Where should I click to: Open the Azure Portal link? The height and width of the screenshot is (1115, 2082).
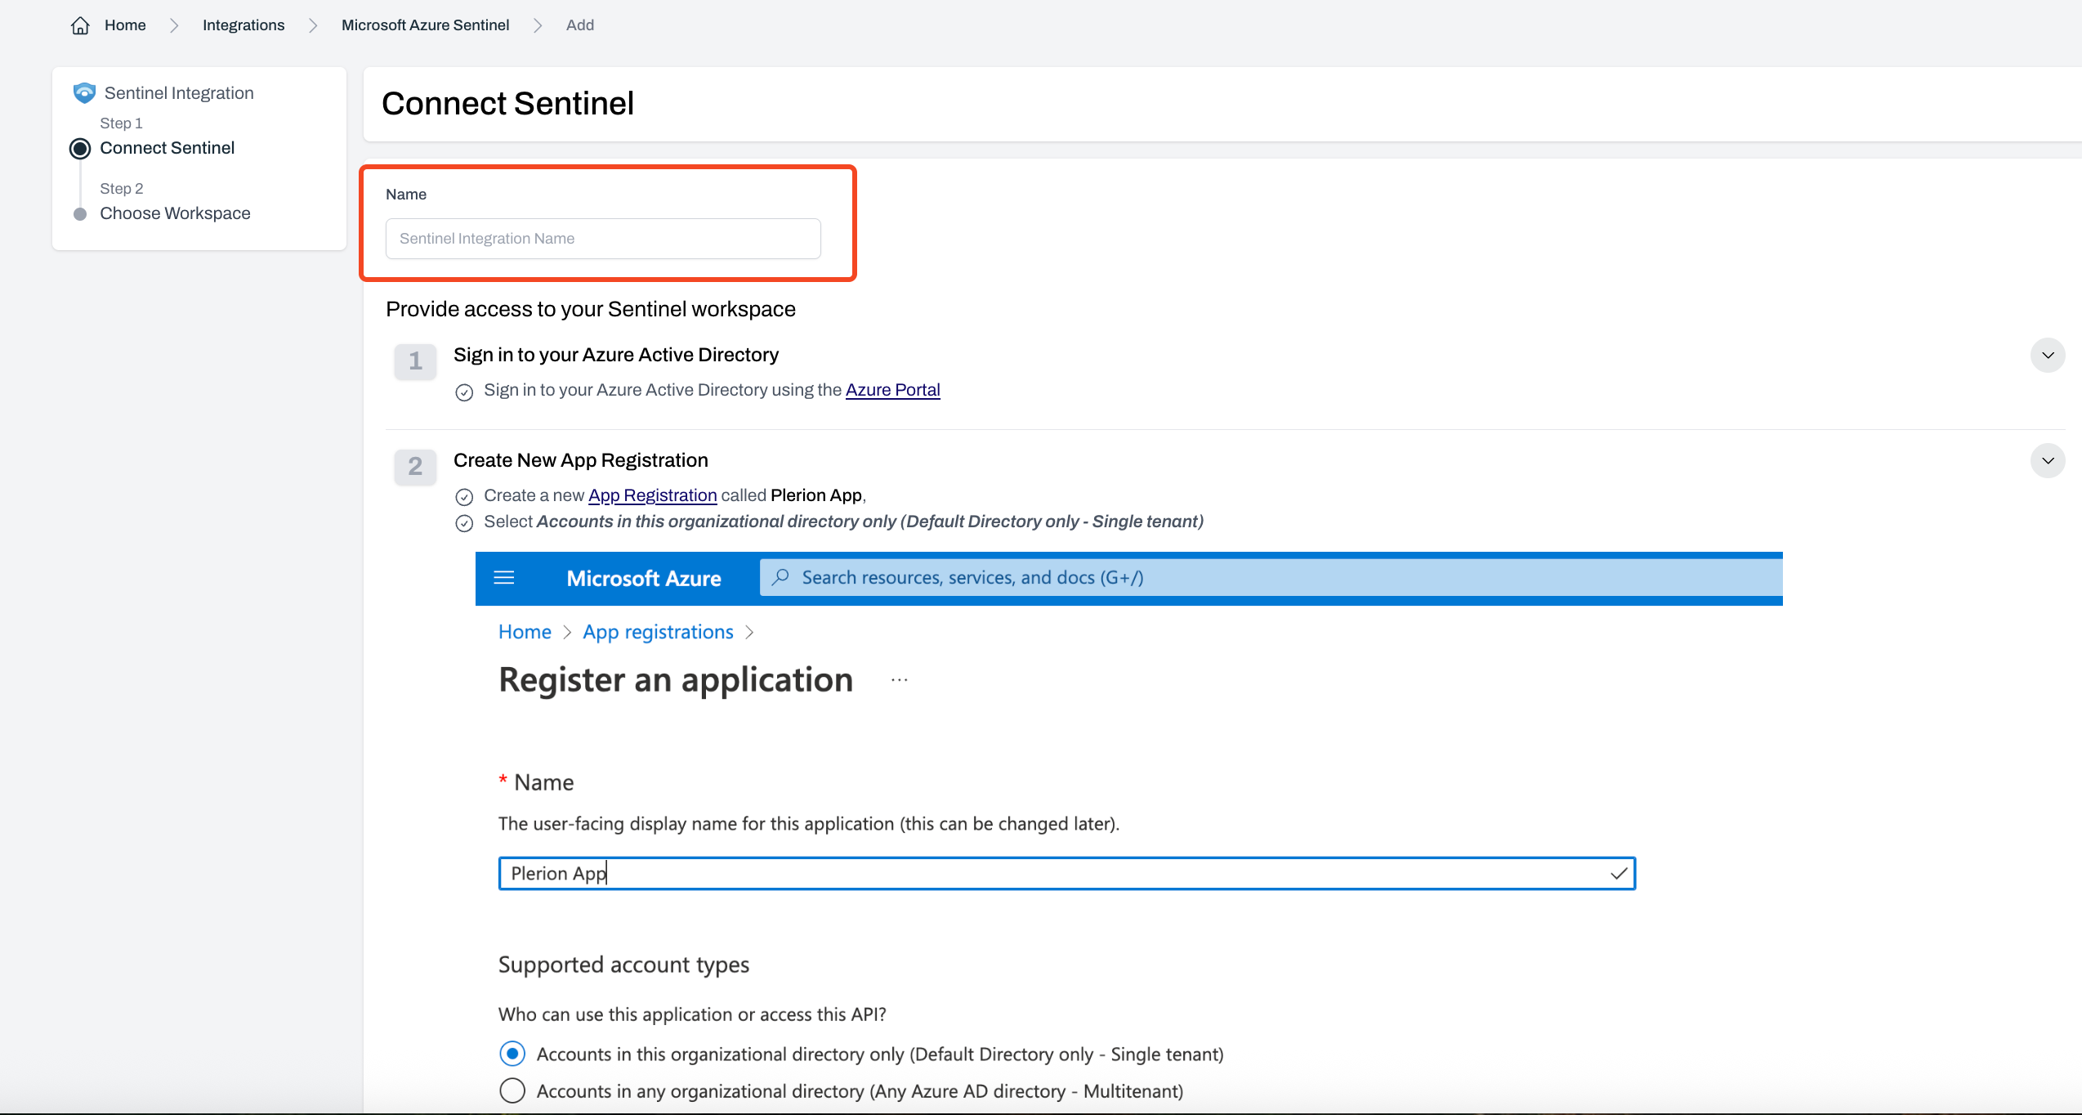(x=892, y=390)
